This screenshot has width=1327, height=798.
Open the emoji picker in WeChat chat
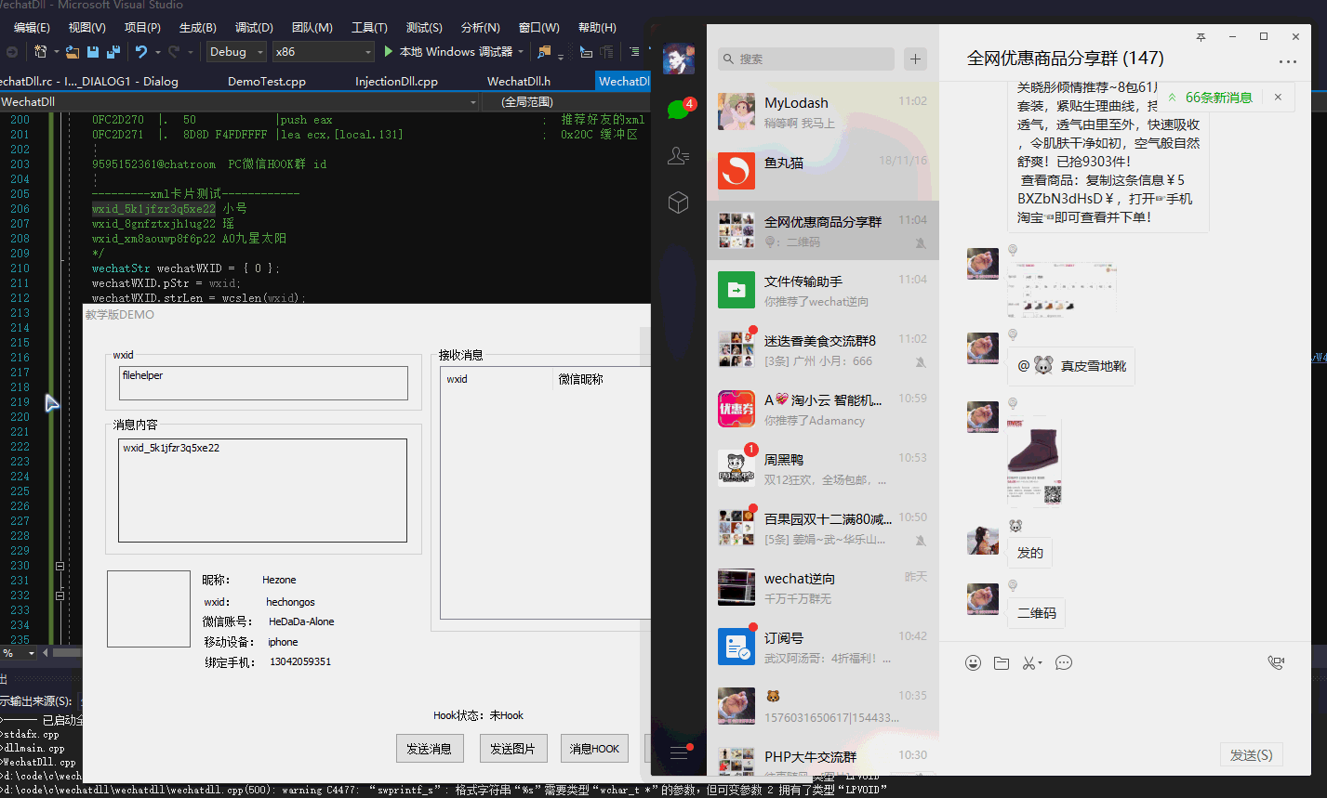973,662
